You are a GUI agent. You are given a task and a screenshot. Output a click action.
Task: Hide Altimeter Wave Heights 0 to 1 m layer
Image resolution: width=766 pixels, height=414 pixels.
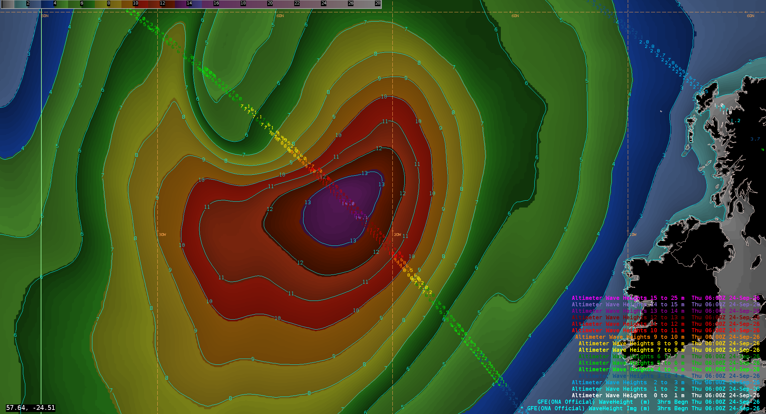(665, 395)
